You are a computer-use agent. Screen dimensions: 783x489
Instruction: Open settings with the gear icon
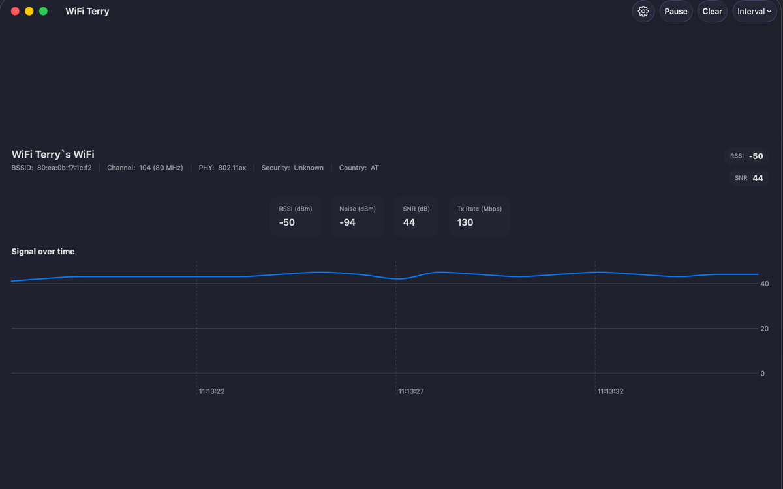643,11
